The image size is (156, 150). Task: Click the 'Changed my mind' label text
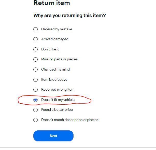55,70
